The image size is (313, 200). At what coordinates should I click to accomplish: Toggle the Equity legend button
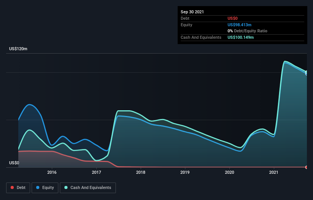[x=45, y=188]
